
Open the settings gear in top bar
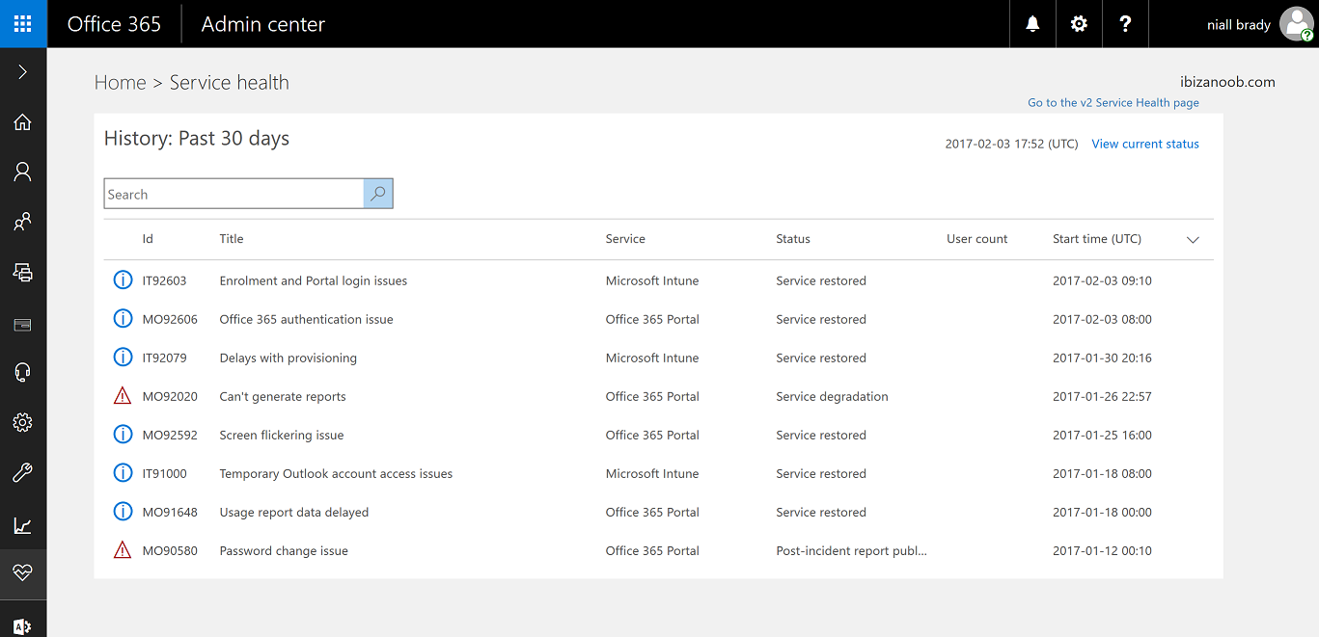click(1079, 24)
